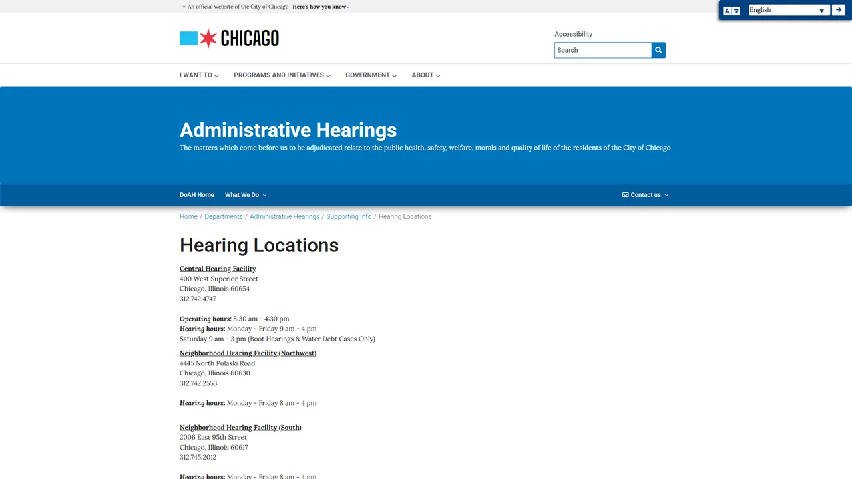Click the Neighborhood Hearing Facility (South) heading
Screen dimensions: 852x479
[240, 428]
